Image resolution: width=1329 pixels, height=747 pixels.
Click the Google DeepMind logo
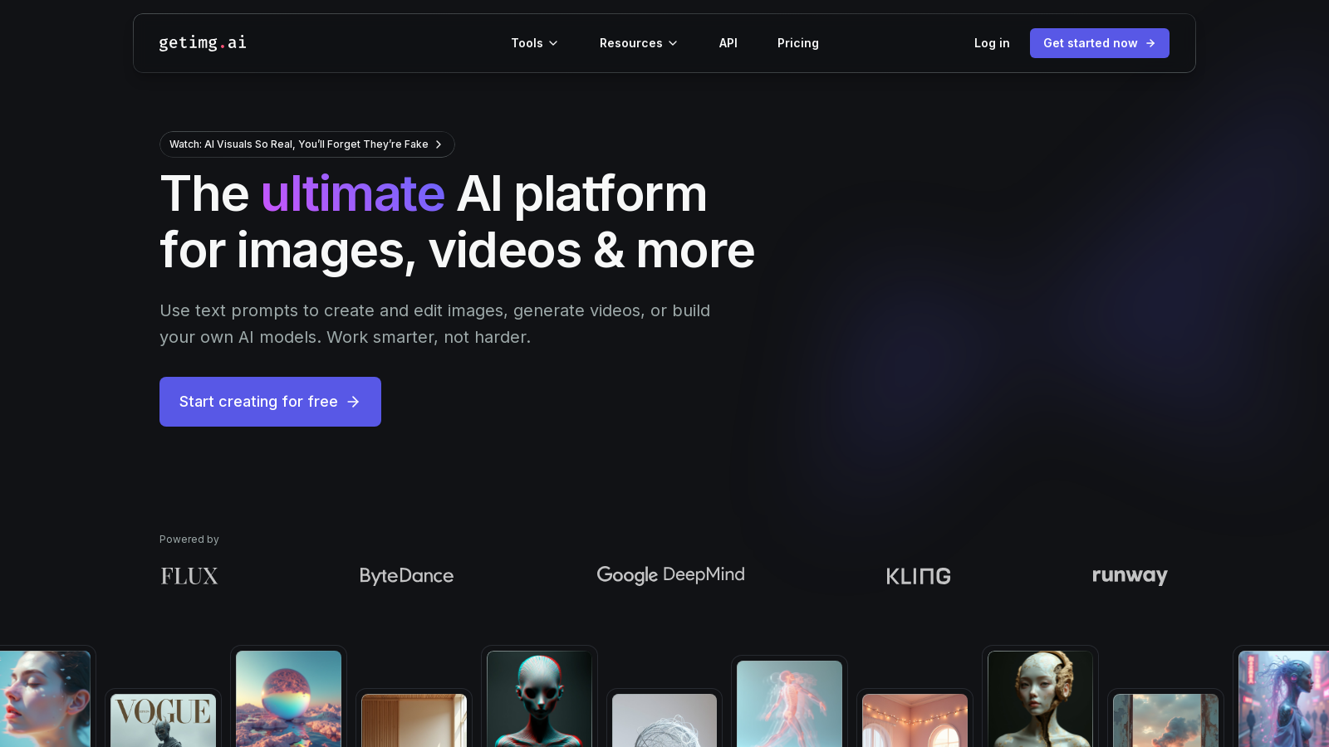click(670, 574)
